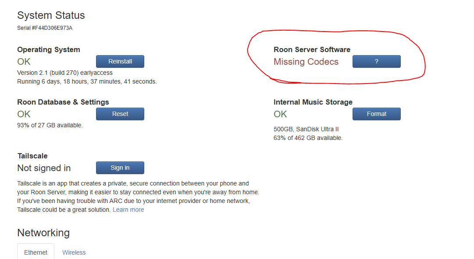Open the Tailscale Learn more link
This screenshot has height=259, width=474.
coord(128,210)
